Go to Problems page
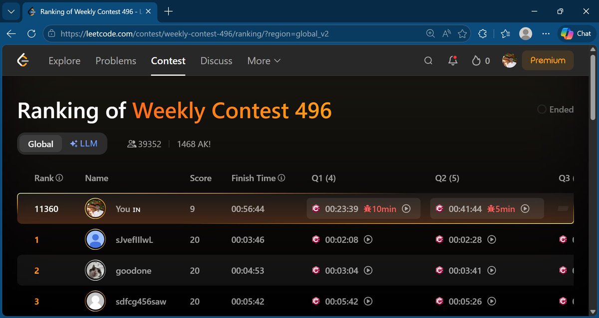The height and width of the screenshot is (318, 599). point(116,61)
